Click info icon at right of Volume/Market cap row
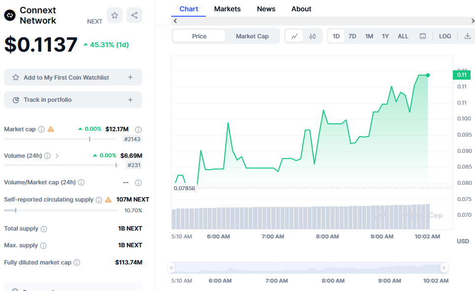475x291 pixels. tap(138, 183)
